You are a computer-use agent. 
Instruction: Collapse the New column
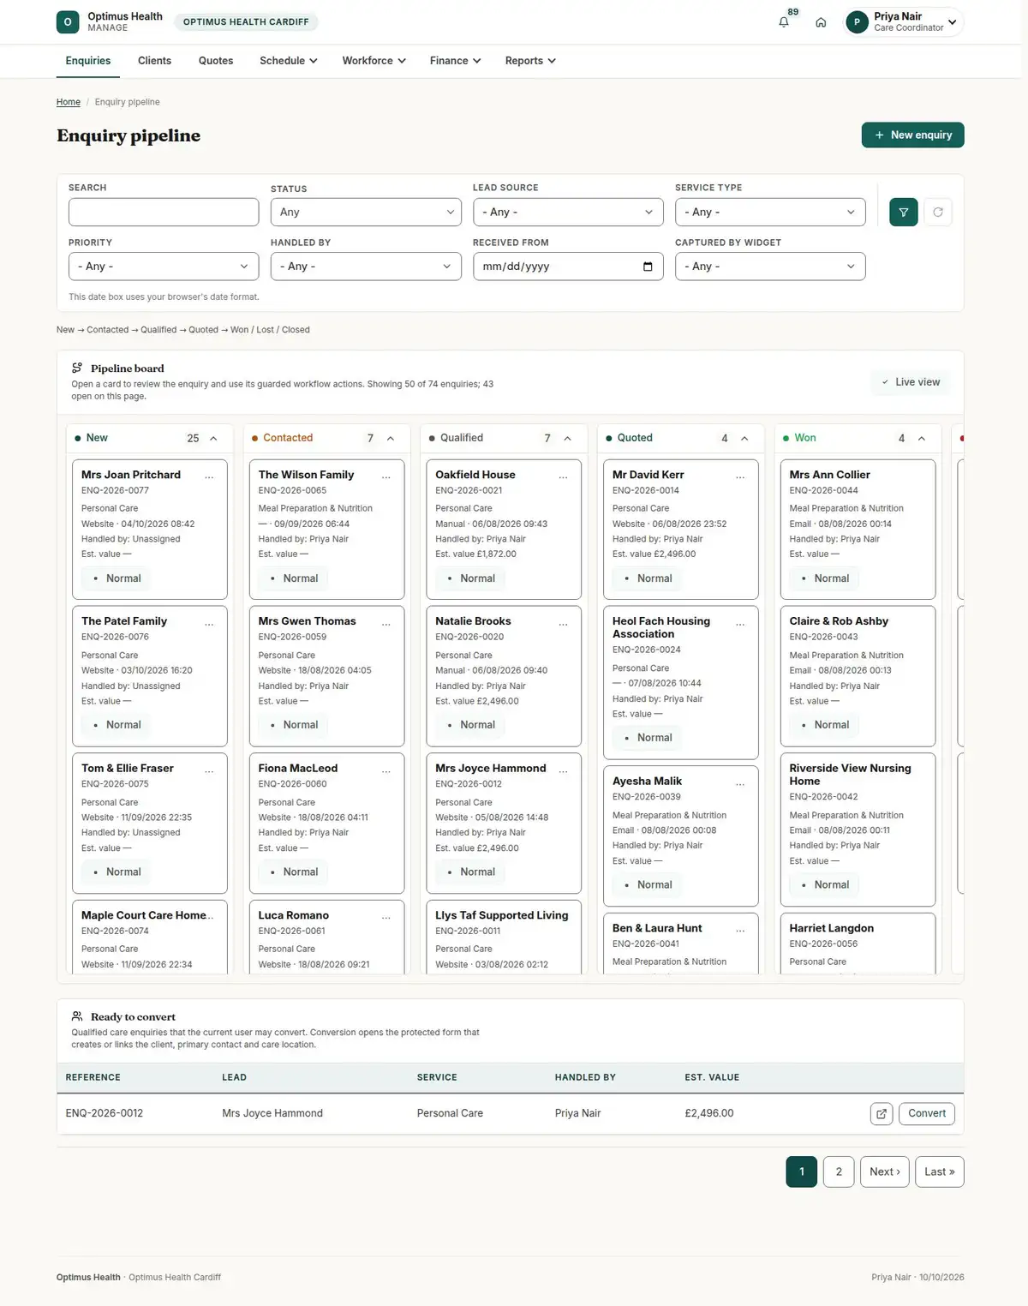point(213,439)
